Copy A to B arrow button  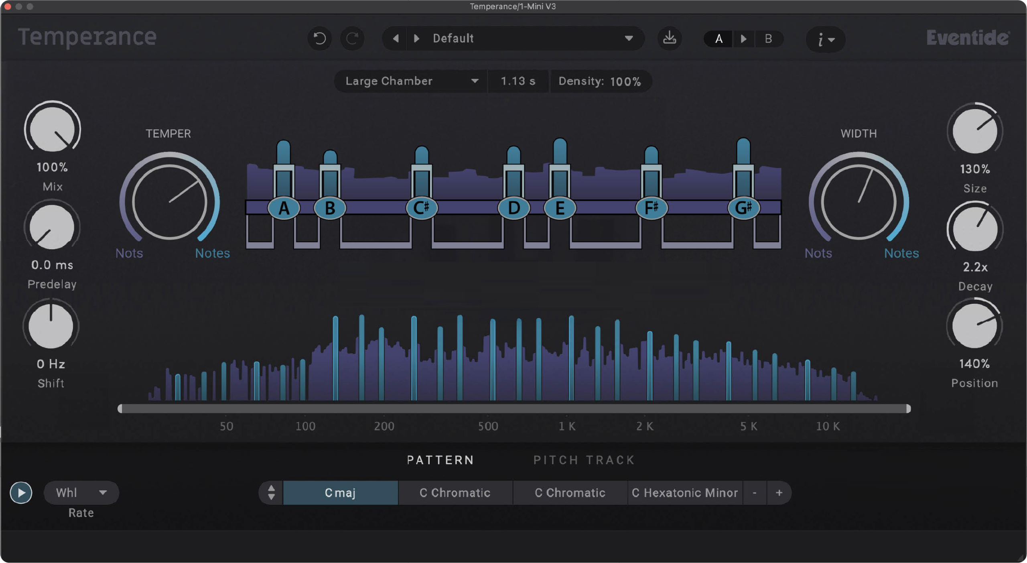[x=743, y=39]
